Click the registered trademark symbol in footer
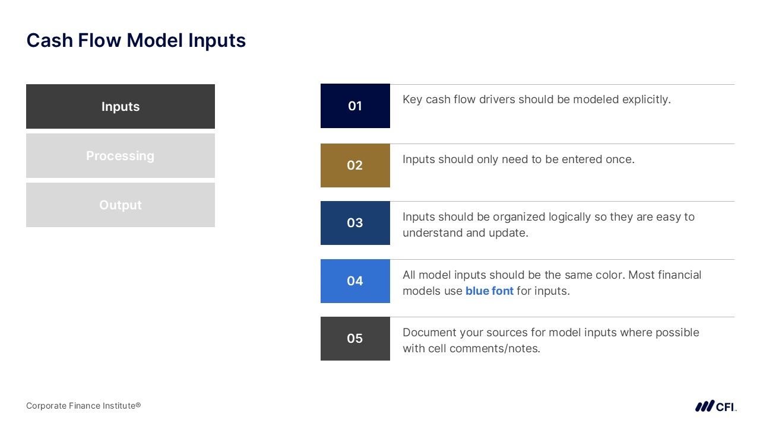760x427 pixels. click(x=138, y=405)
